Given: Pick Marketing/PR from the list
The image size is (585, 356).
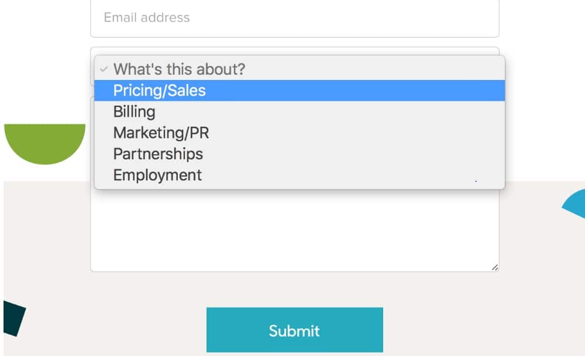Looking at the screenshot, I should (x=161, y=132).
